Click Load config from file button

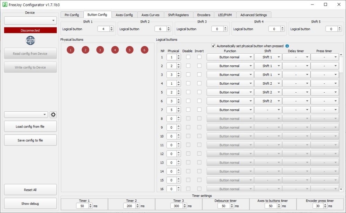(x=30, y=127)
